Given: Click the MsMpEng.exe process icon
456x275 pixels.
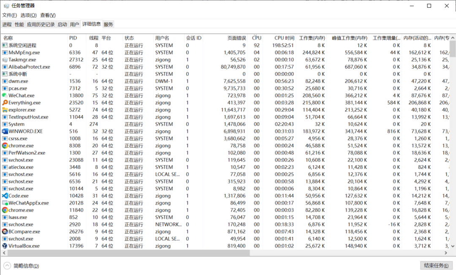Looking at the screenshot, I should 5,53.
